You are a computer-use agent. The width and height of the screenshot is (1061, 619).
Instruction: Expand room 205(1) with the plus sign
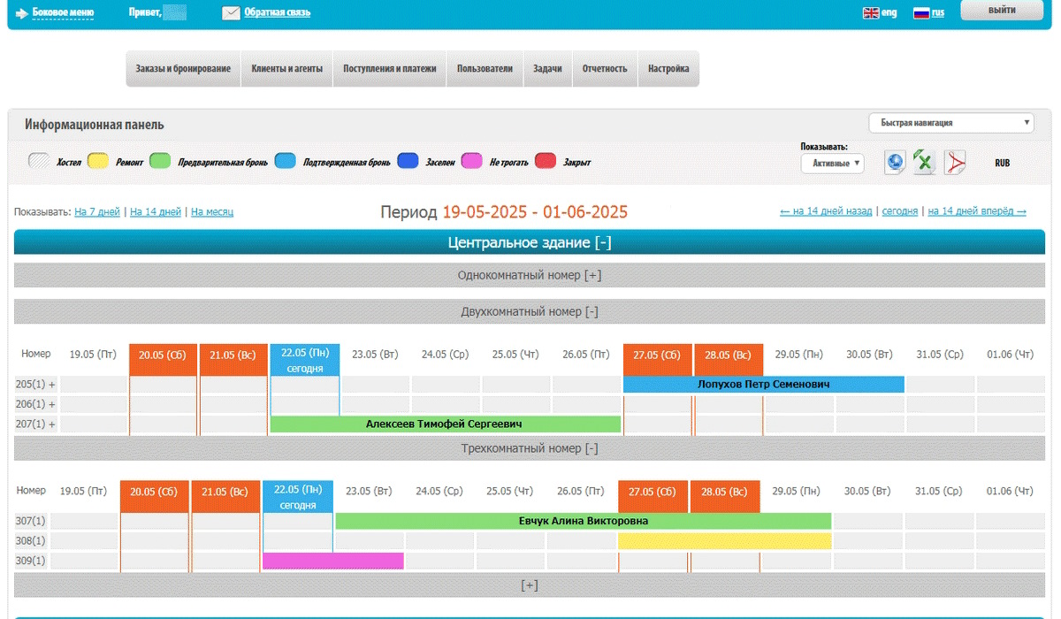52,385
